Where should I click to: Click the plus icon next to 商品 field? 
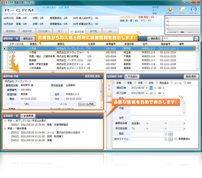tap(170, 134)
